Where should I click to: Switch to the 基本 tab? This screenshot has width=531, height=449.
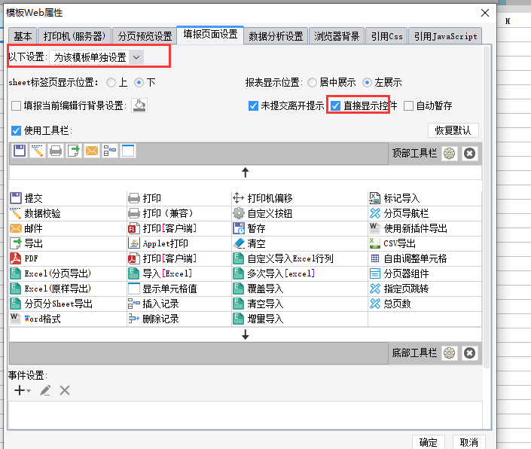tap(23, 36)
